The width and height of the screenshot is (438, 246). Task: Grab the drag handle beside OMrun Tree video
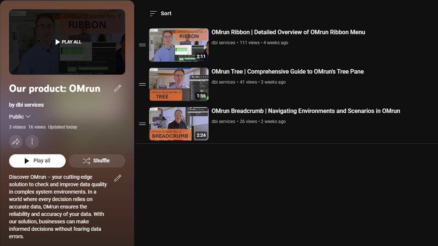coord(142,84)
